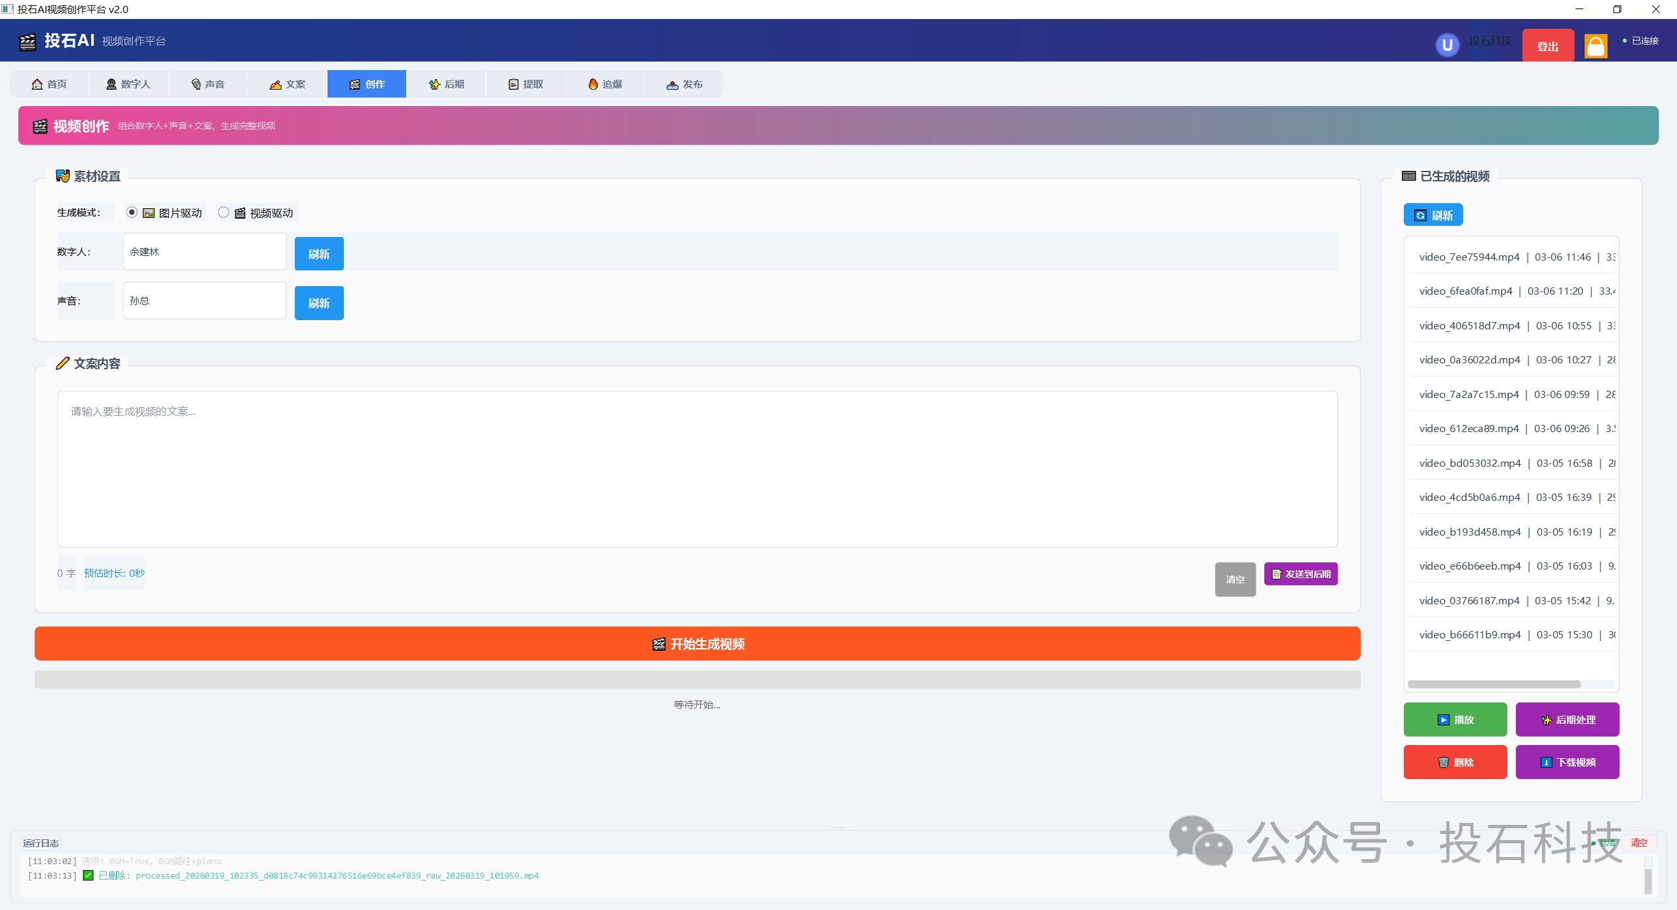
Task: Switch to the 数字人 tab
Action: tap(128, 84)
